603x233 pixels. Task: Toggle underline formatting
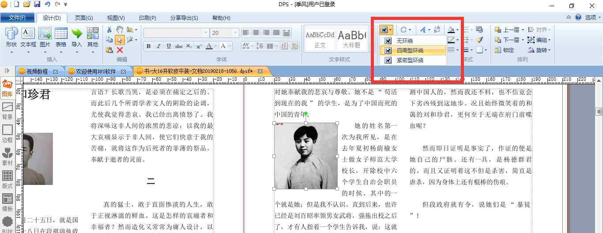pyautogui.click(x=169, y=46)
